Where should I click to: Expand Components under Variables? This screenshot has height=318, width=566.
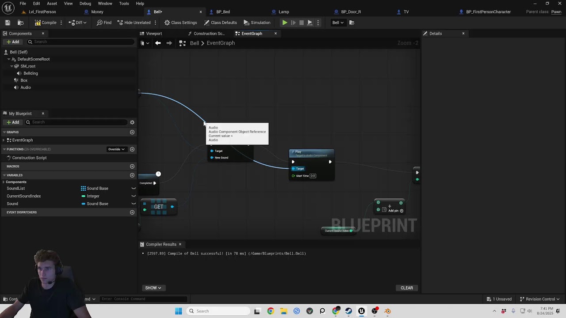pyautogui.click(x=4, y=182)
